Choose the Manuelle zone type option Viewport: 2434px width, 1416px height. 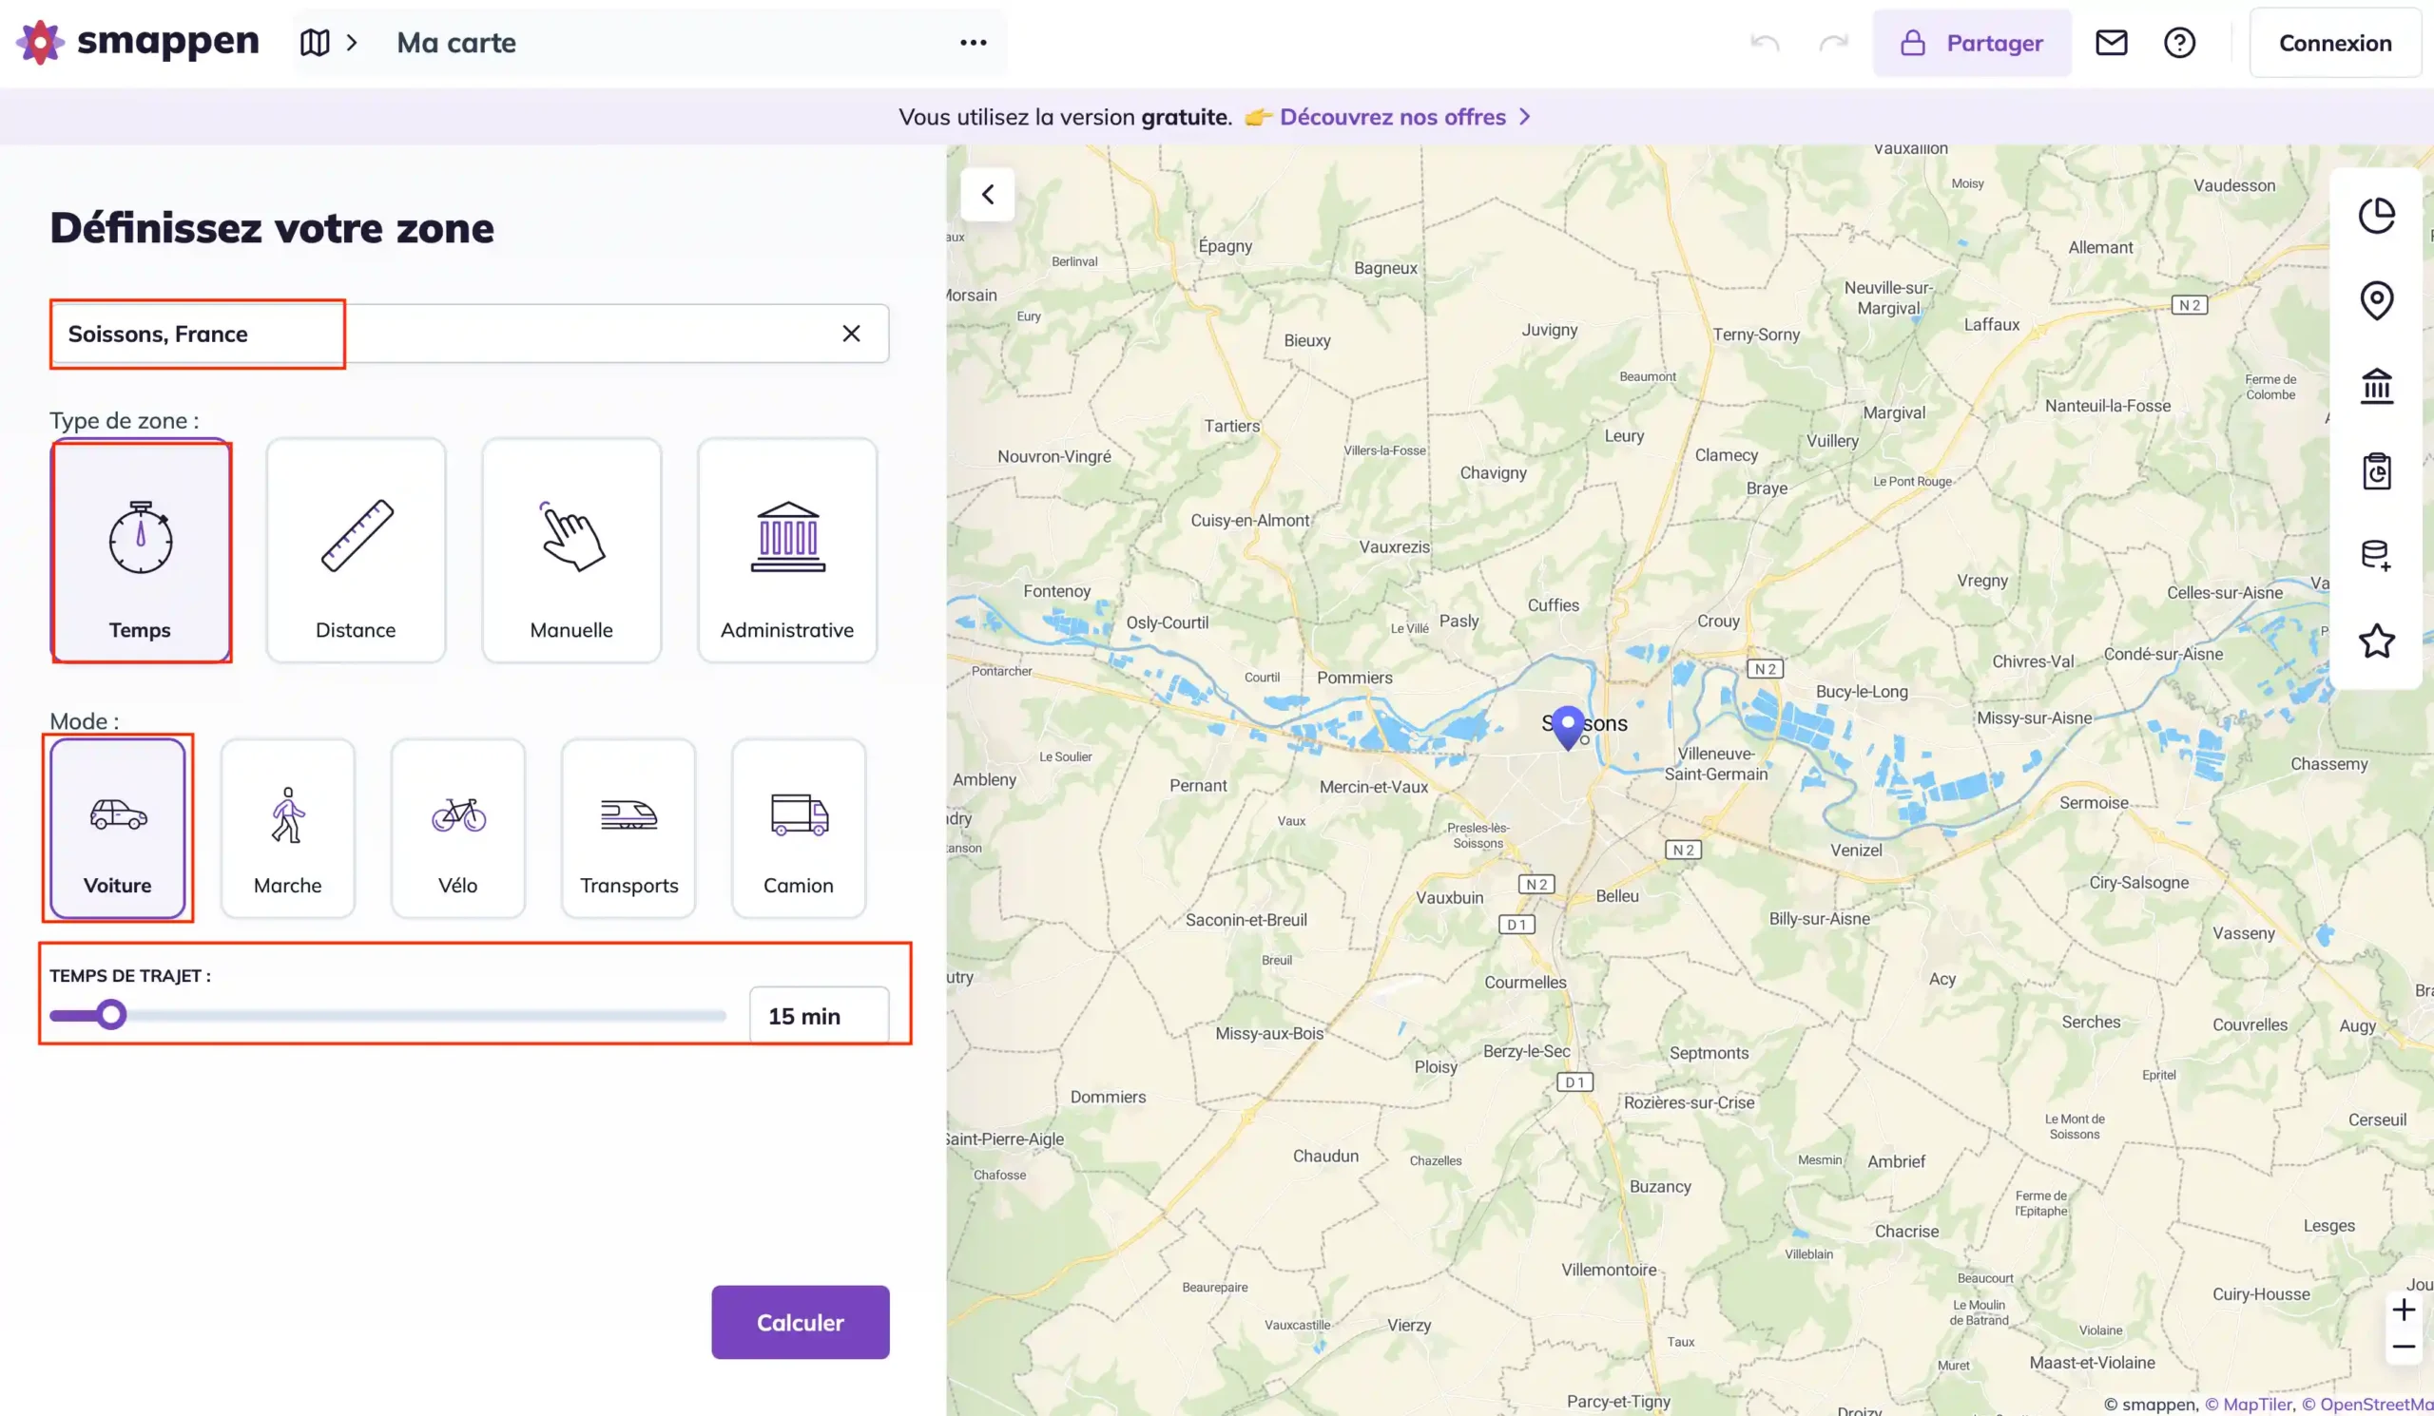[x=570, y=550]
